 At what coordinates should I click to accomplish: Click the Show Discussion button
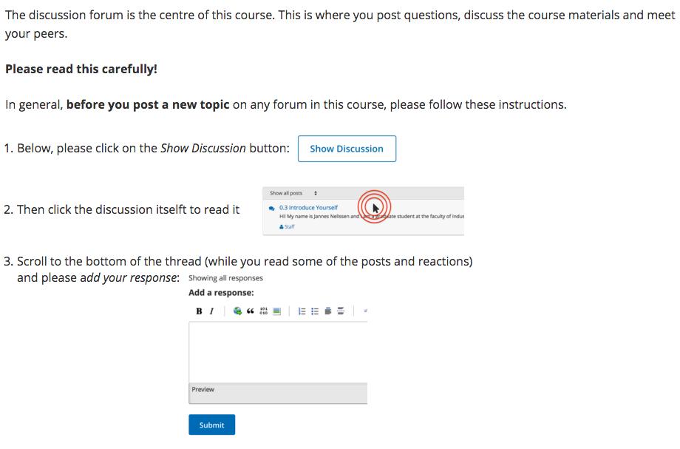pos(347,149)
